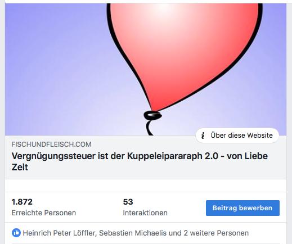Click the black balloon string below the knot
Viewport: 292px width, 244px height.
click(150, 128)
